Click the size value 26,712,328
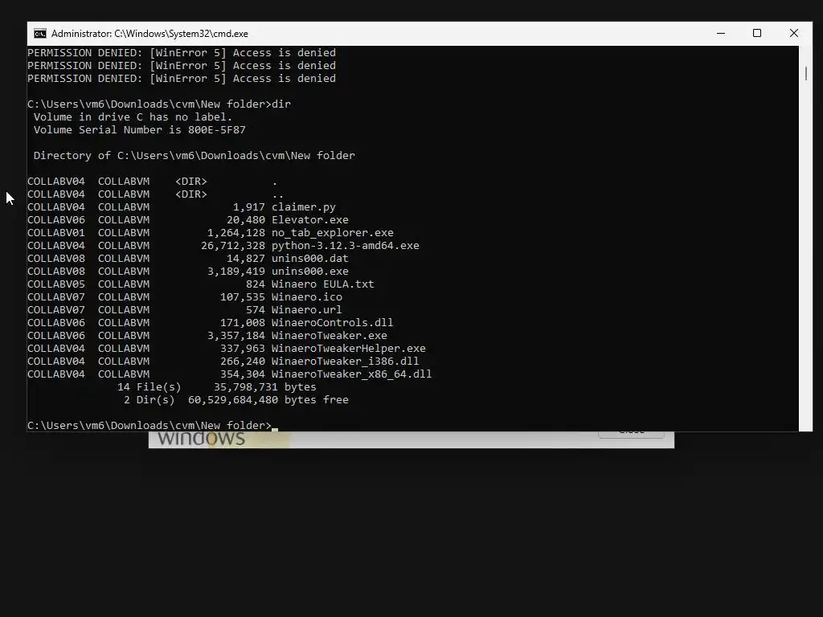Screen dimensions: 823x617 (x=233, y=246)
